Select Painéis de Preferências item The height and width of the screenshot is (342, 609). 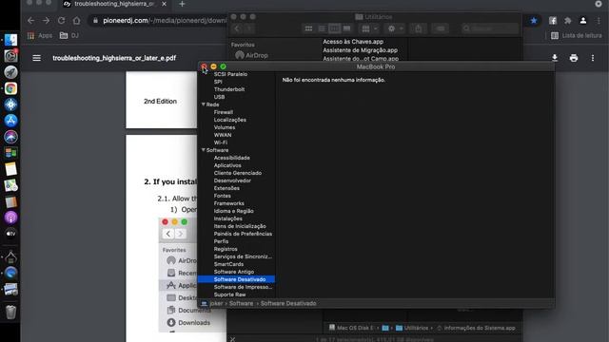(x=243, y=234)
